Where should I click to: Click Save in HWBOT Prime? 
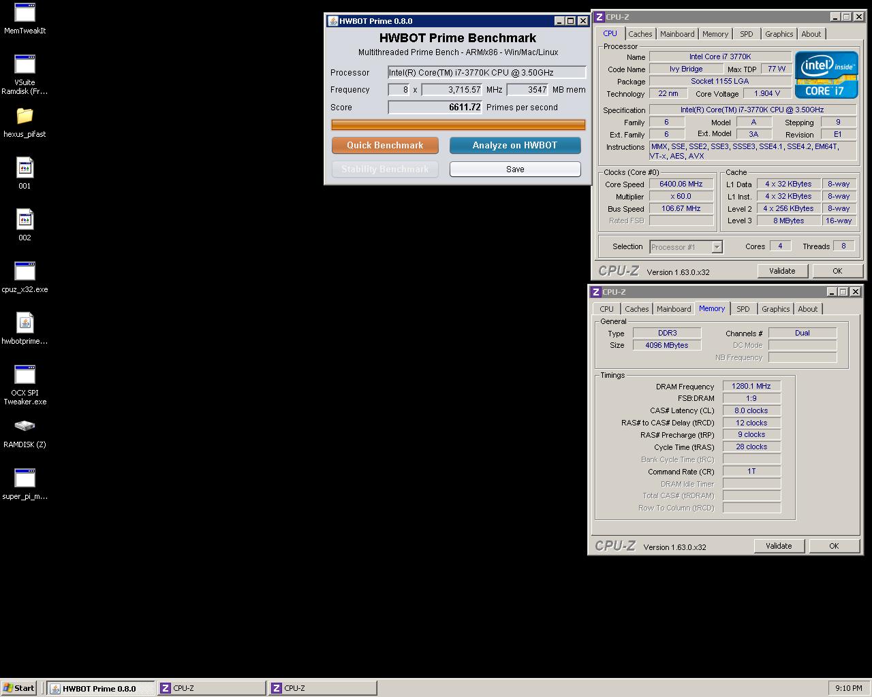(515, 169)
